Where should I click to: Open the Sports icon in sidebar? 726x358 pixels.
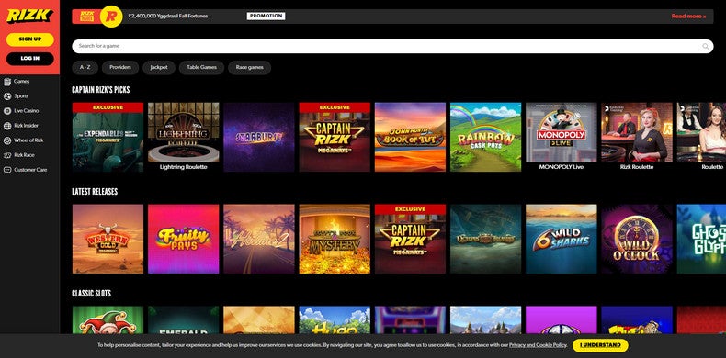point(7,96)
